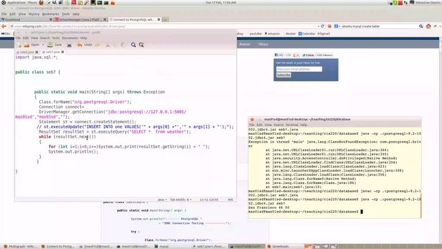Click the Cut scissors icon in gedit

[108, 45]
